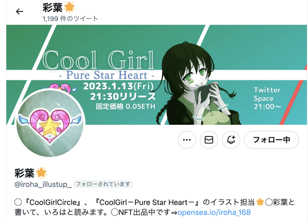308x221 pixels.
Task: Click the フォローされています follows-you badge
Action: click(103, 184)
